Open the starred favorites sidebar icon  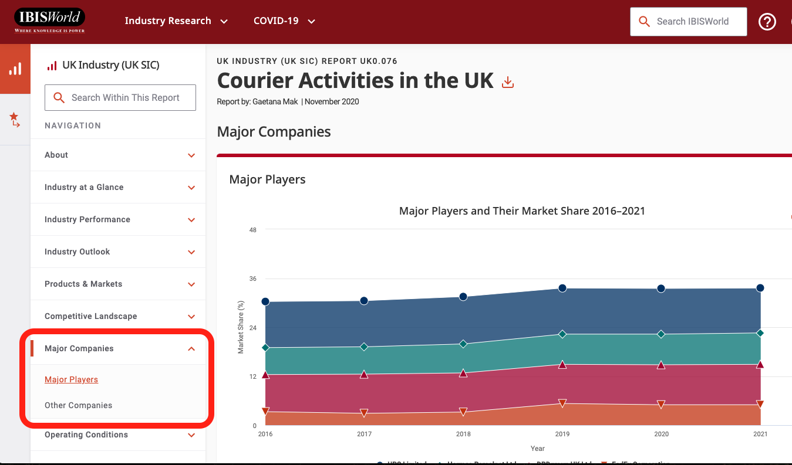(x=15, y=120)
